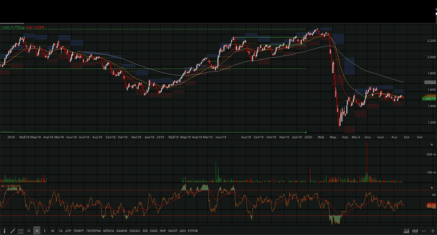Image resolution: width=437 pixels, height=235 pixels.
Task: Switch to hourly Ω timeframe
Action: (x=29, y=231)
